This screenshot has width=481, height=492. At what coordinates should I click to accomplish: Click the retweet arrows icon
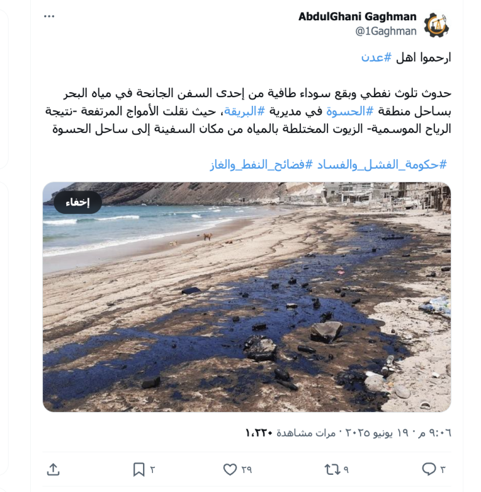(332, 469)
